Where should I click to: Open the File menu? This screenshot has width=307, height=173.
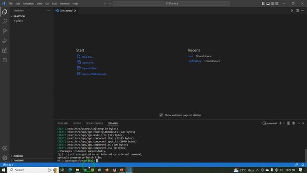click(11, 3)
